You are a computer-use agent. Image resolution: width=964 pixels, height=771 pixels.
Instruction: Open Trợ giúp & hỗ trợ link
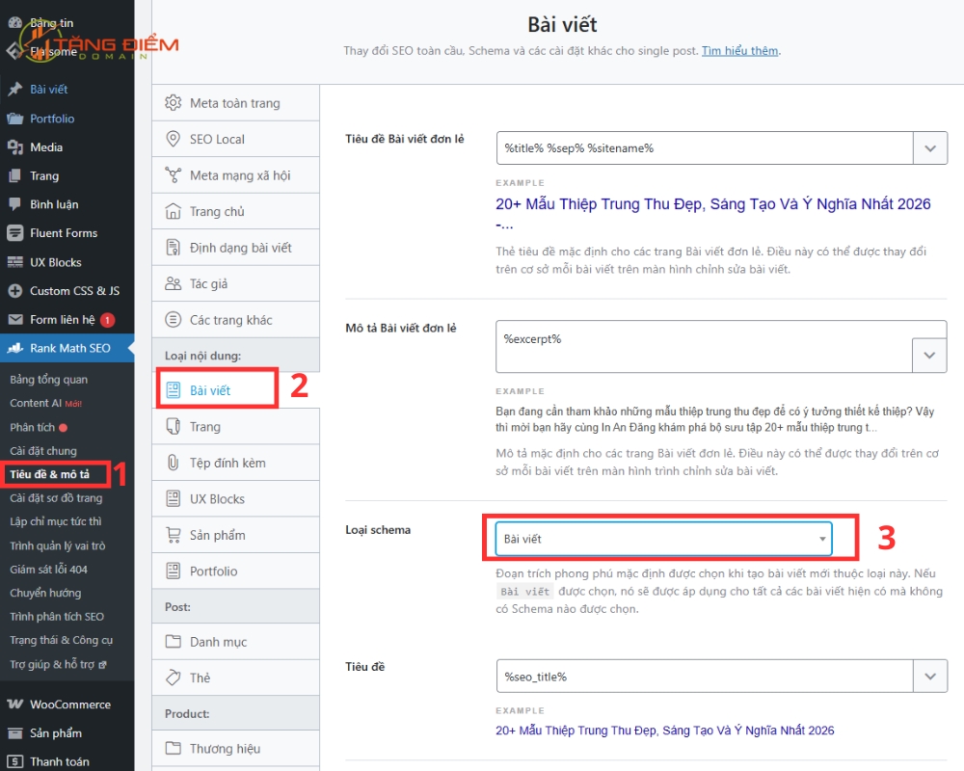58,664
